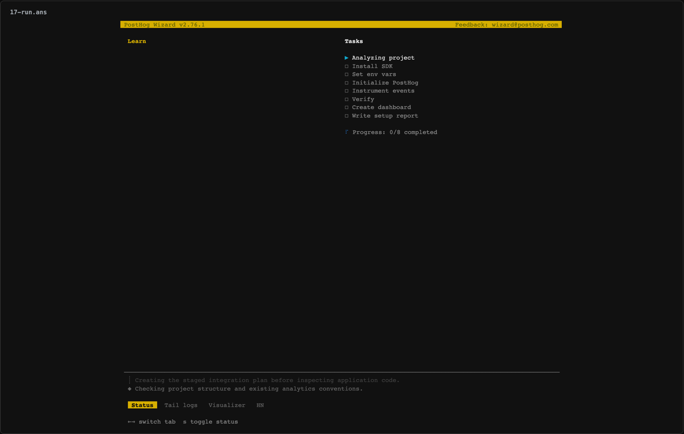
Task: Select the Learn heading
Action: (x=137, y=41)
